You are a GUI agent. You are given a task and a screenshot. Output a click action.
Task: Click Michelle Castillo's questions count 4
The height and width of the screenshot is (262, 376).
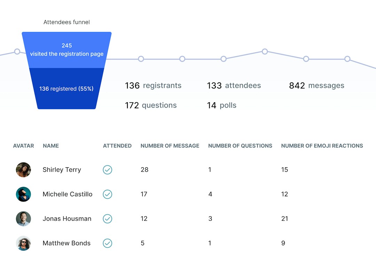(210, 194)
